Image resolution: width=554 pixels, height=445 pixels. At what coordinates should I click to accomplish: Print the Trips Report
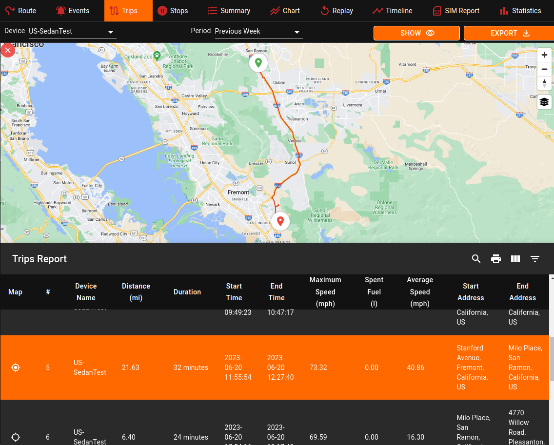[x=496, y=259]
